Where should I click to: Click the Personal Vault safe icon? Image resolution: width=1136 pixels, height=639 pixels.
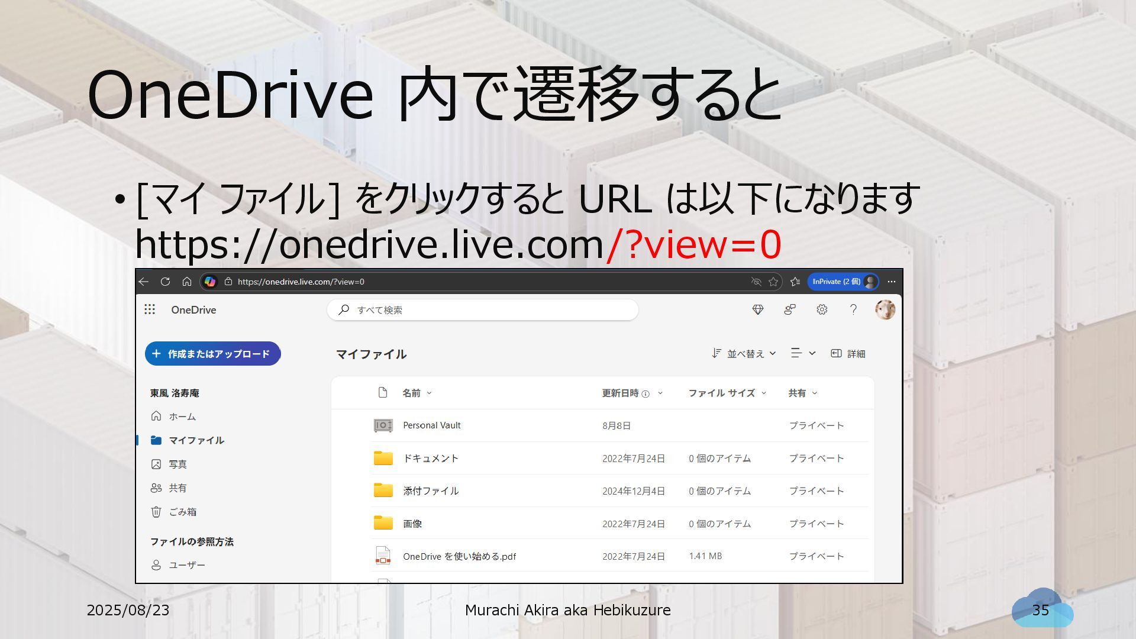383,425
